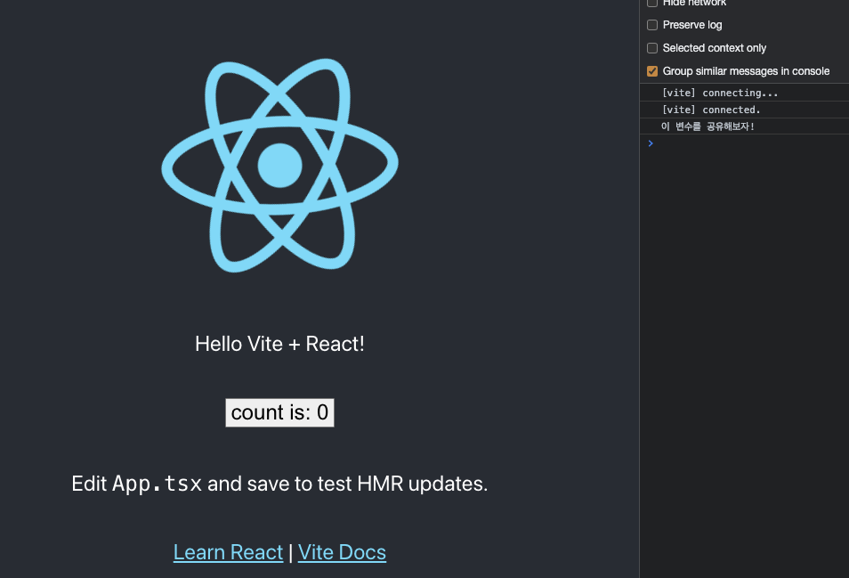
Task: Select the '이 변수를 공유해보자!' console message
Action: tap(744, 126)
